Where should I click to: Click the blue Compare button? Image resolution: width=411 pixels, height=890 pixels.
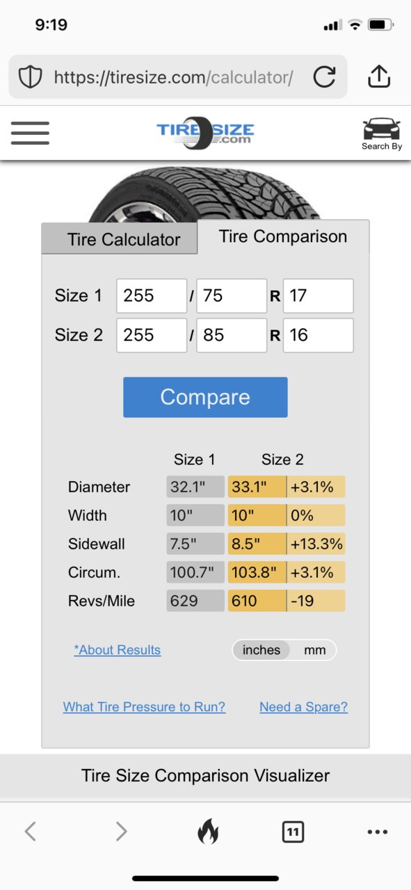click(205, 397)
